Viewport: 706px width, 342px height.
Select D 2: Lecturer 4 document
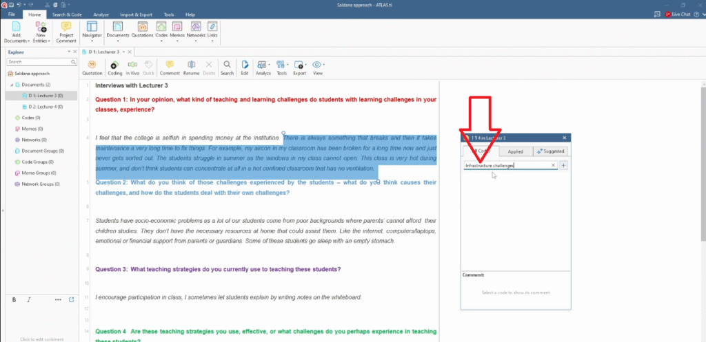(46, 107)
